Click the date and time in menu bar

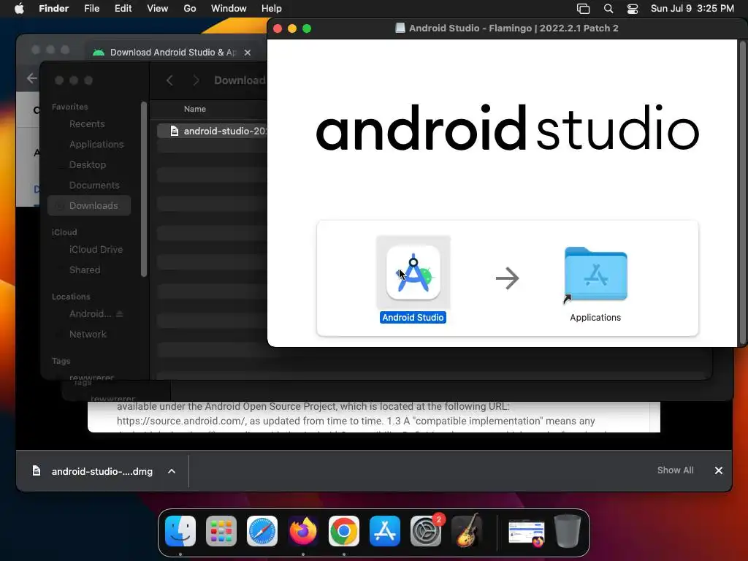(x=692, y=9)
